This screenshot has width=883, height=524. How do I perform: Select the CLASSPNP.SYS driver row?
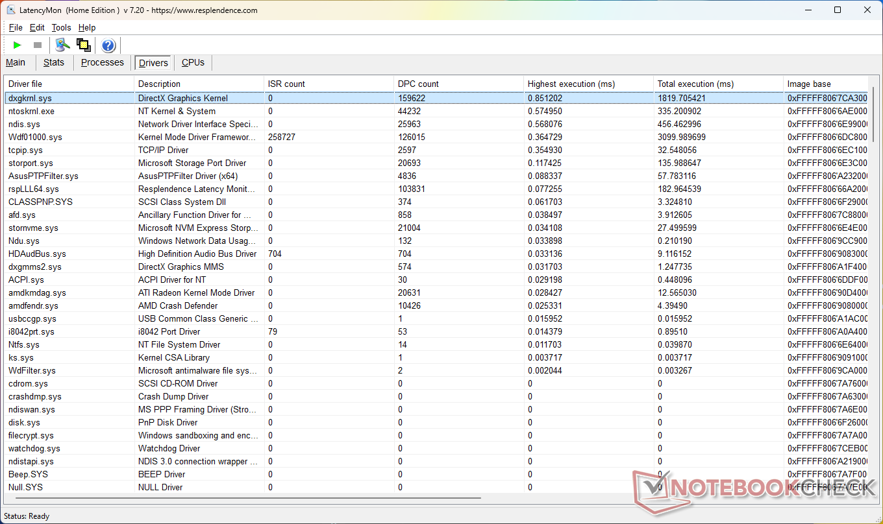[x=436, y=202]
